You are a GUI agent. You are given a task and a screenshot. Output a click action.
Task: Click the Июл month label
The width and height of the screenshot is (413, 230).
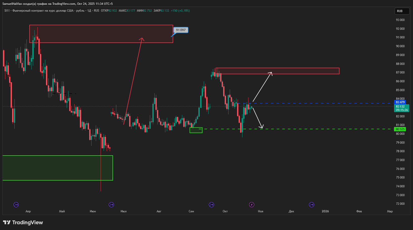pos(124,211)
